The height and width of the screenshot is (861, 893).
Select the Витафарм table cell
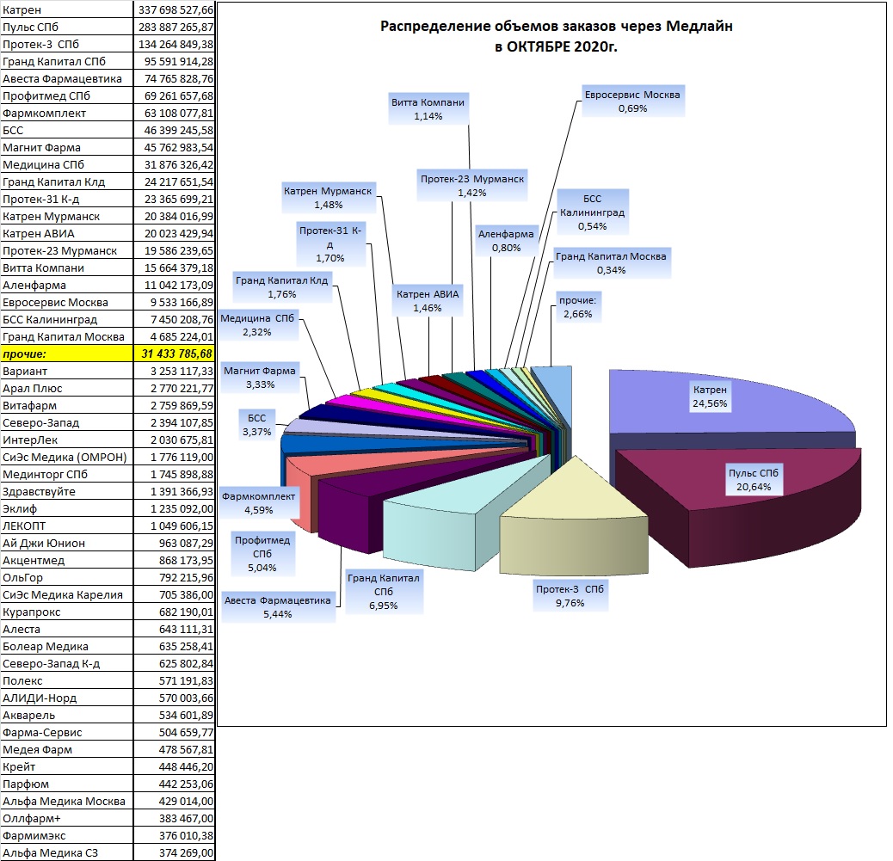click(66, 405)
